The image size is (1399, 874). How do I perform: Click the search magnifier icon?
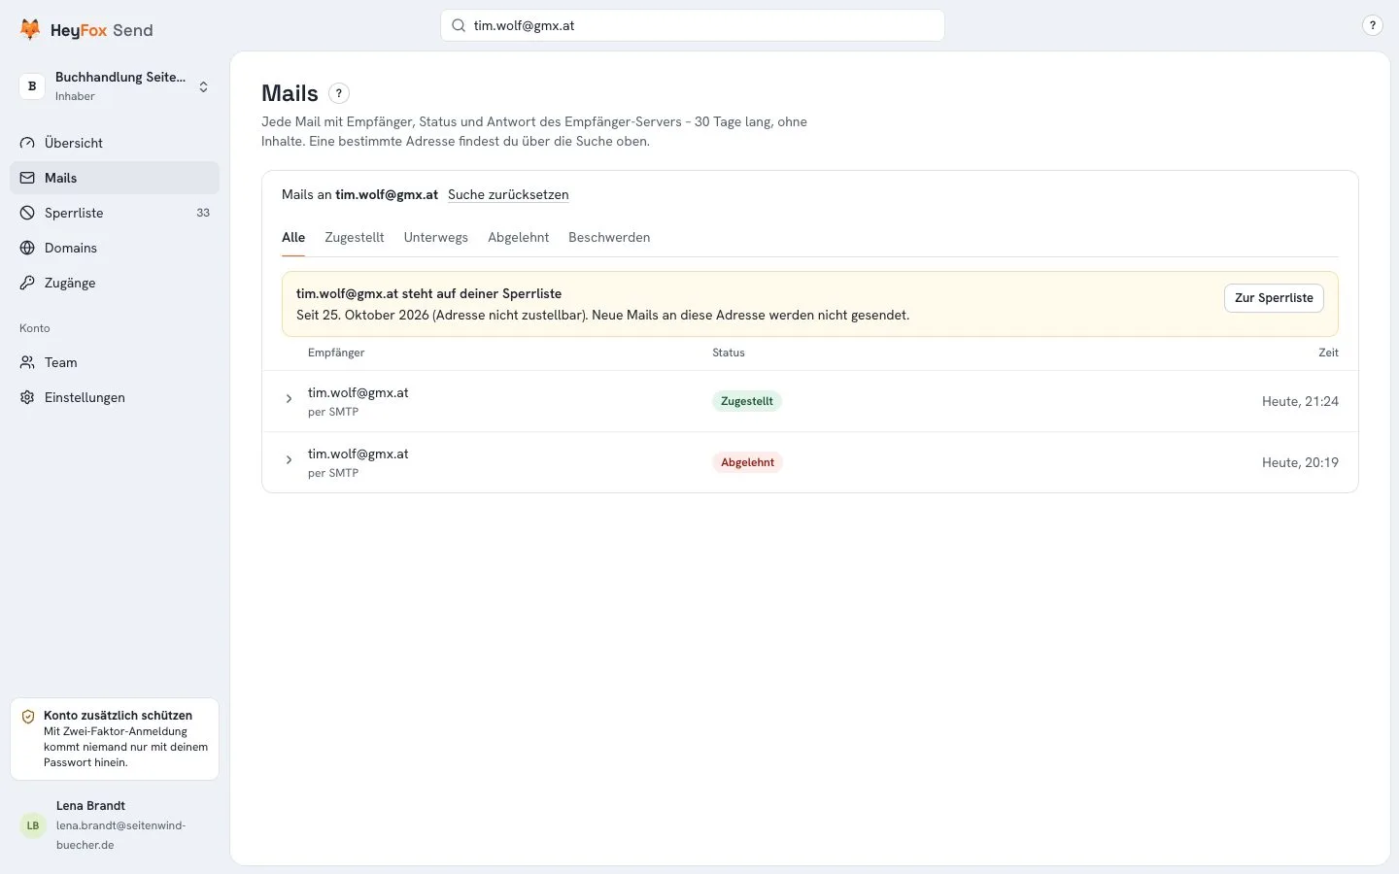459,25
